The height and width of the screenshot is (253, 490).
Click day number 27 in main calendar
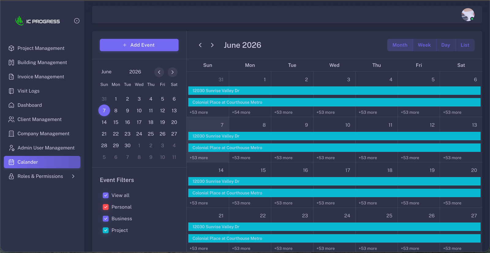474,216
